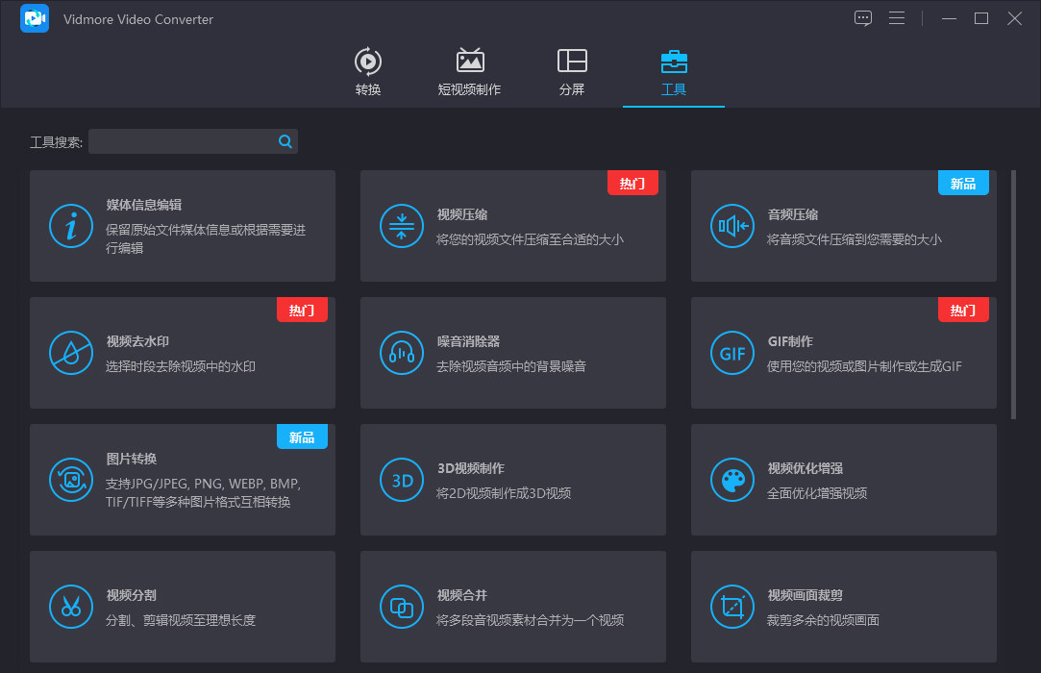Switch to the 分屏 tab
Viewport: 1041px width, 673px height.
[572, 72]
